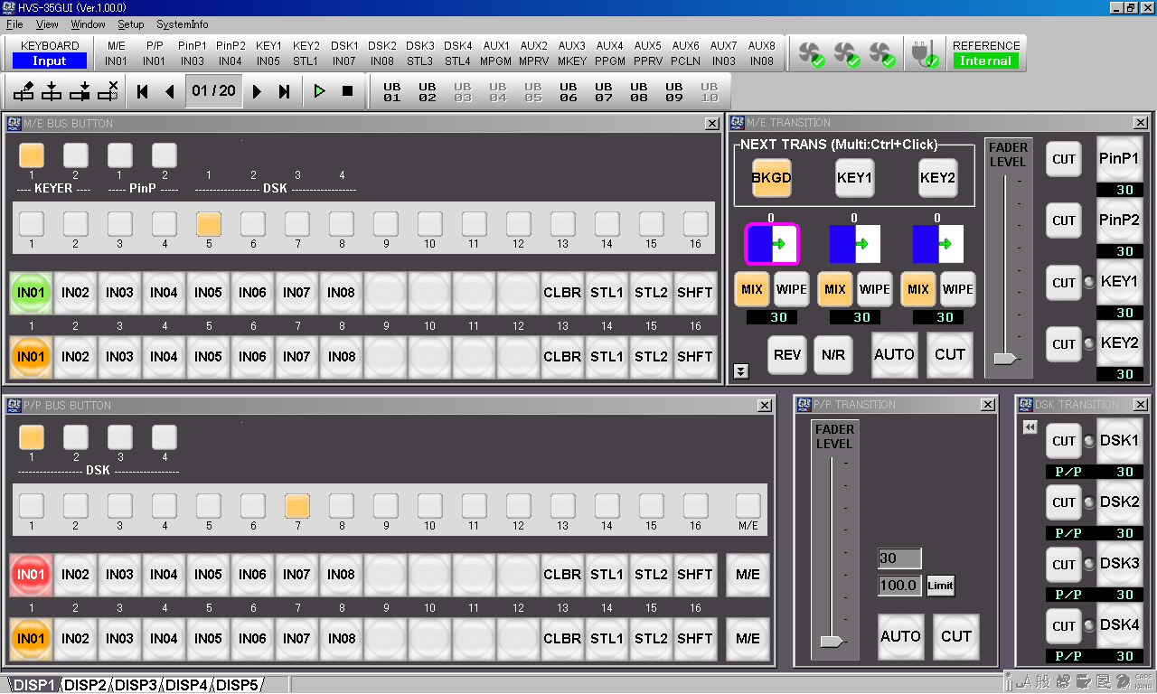Click the first fan status icon
Screen dimensions: 1157x694
coord(811,54)
